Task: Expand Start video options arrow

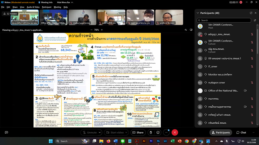Action: 127,132
